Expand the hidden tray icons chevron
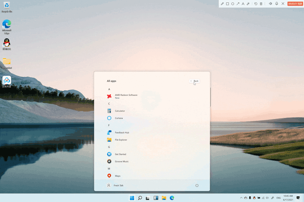The width and height of the screenshot is (304, 202). pos(241,198)
